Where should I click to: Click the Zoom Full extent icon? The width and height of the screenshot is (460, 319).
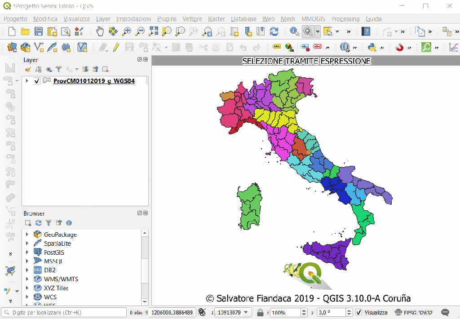(154, 31)
